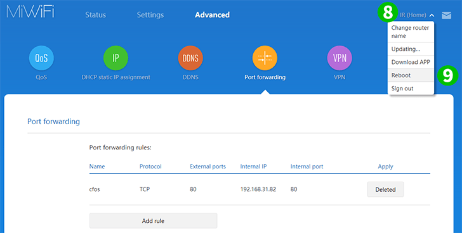Click the DDNS text label

(x=190, y=77)
